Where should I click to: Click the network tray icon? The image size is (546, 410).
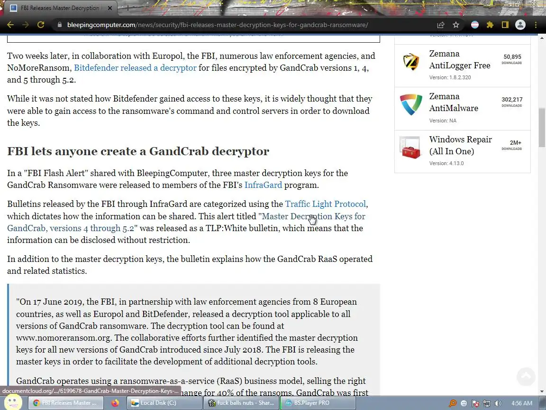point(486,403)
